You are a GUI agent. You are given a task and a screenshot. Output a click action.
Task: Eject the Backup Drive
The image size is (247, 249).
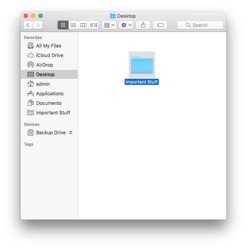coord(71,132)
